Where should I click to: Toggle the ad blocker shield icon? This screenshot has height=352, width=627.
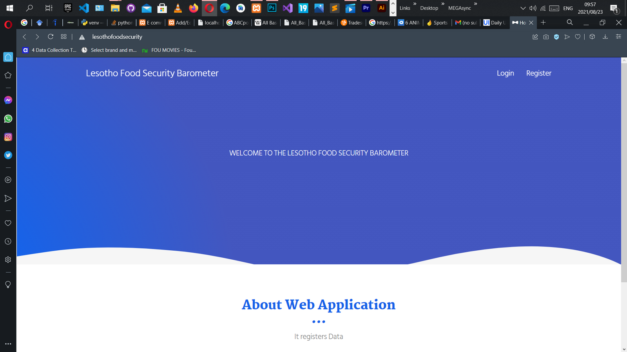[x=556, y=37]
